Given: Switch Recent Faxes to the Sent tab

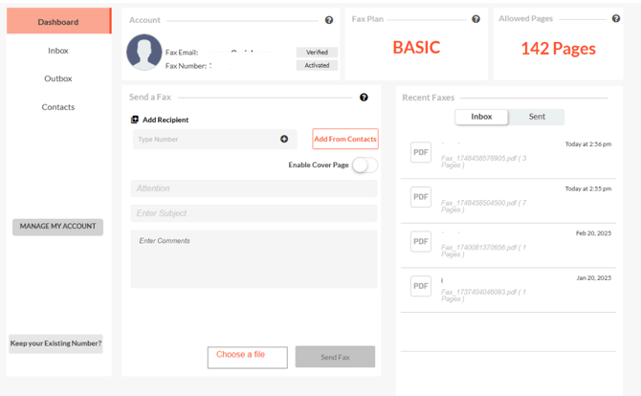Looking at the screenshot, I should click(x=537, y=117).
